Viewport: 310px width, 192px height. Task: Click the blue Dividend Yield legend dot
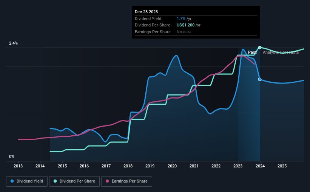tap(12, 181)
